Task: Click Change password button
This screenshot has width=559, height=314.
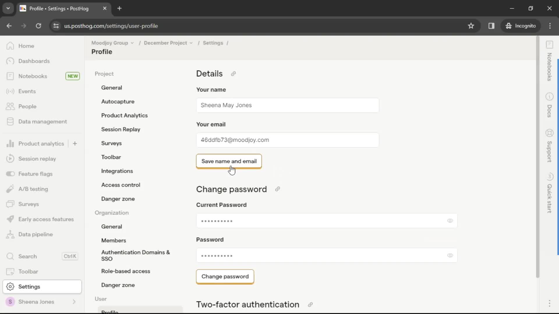Action: 225,277
